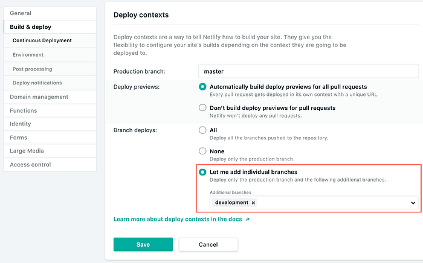Select All branch deploys option
This screenshot has height=263, width=423.
[202, 130]
